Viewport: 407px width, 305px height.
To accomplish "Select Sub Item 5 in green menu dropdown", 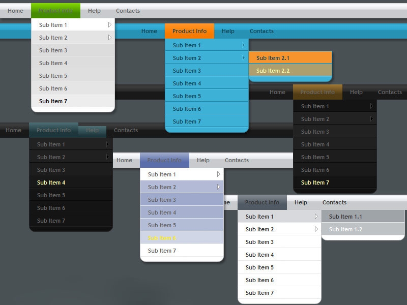I will [x=73, y=76].
